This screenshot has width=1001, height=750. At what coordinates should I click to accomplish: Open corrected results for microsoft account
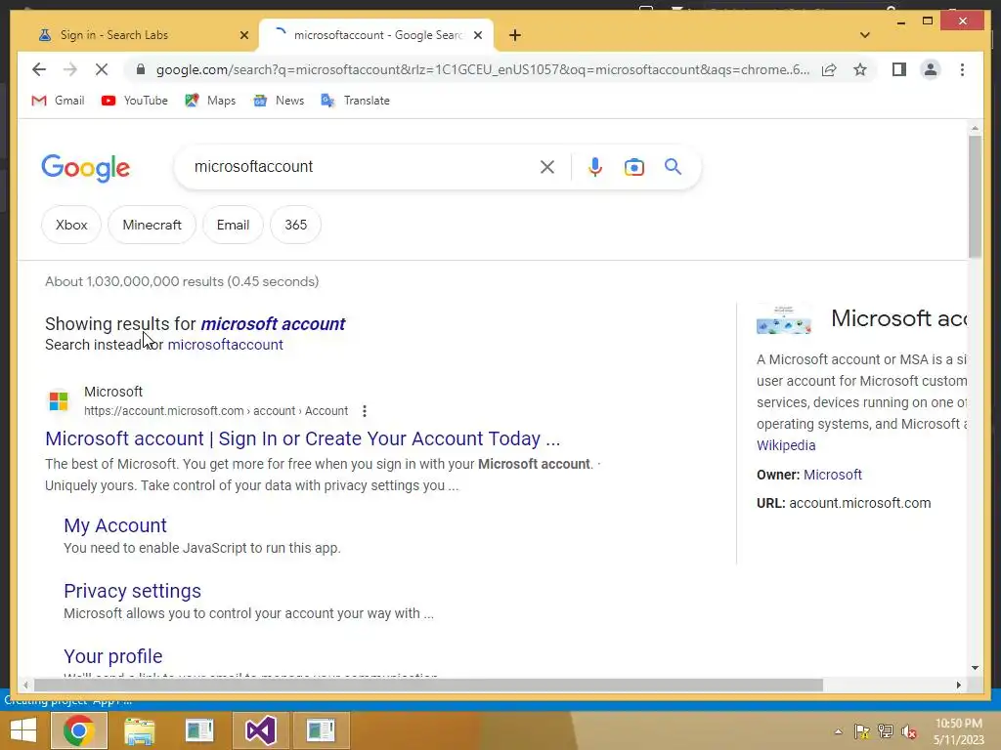(273, 324)
